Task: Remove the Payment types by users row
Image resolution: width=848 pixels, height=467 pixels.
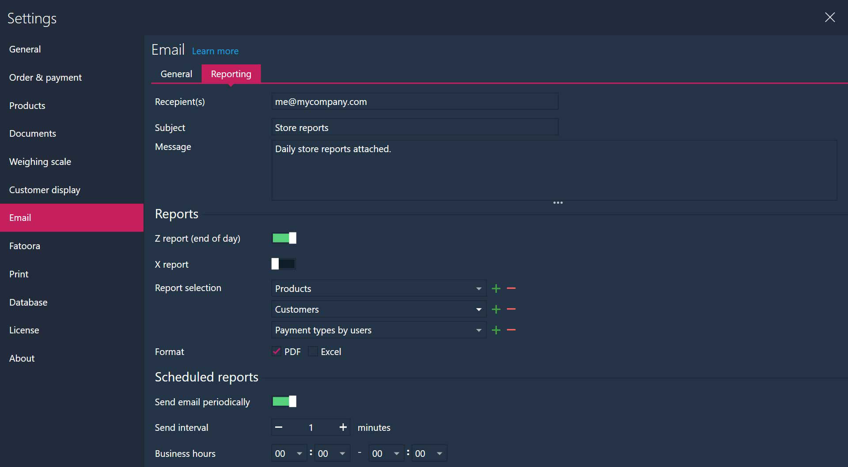Action: click(511, 330)
